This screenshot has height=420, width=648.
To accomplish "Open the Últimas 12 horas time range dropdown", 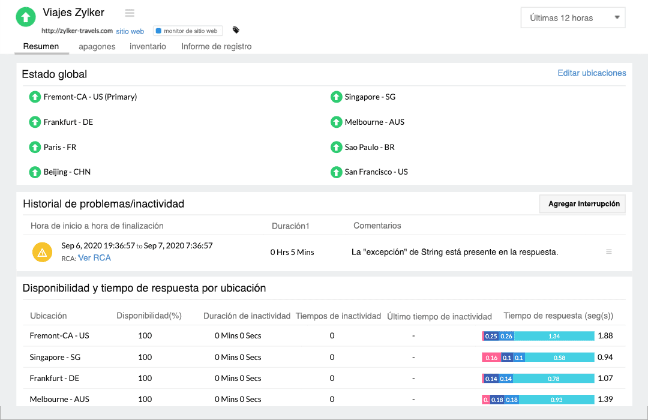I will (572, 17).
